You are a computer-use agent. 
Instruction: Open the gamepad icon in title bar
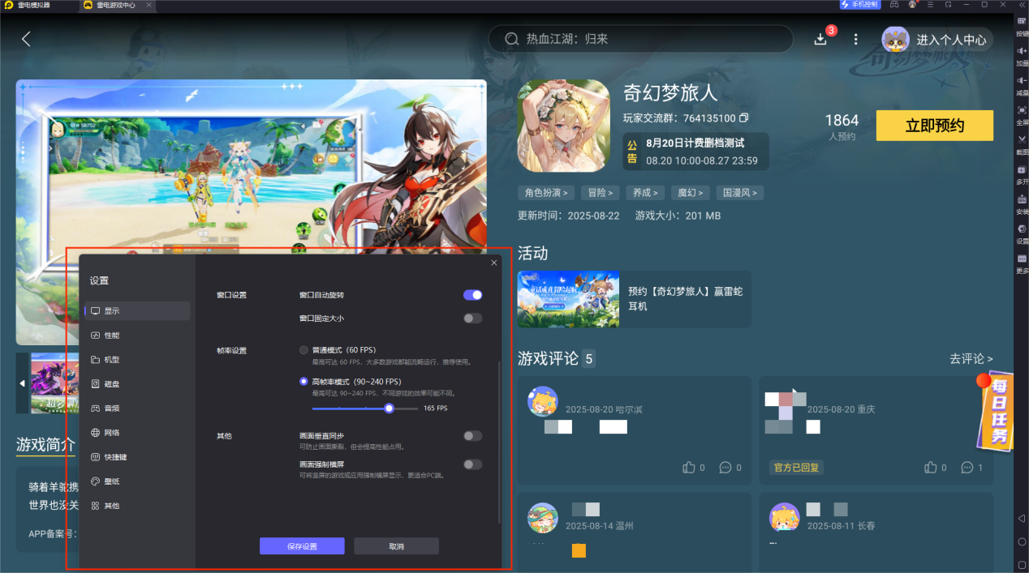(894, 5)
